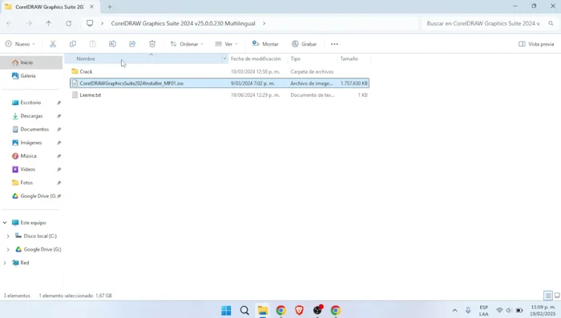Expand Google Drive (G:) tree node
This screenshot has width=561, height=318.
(x=8, y=249)
